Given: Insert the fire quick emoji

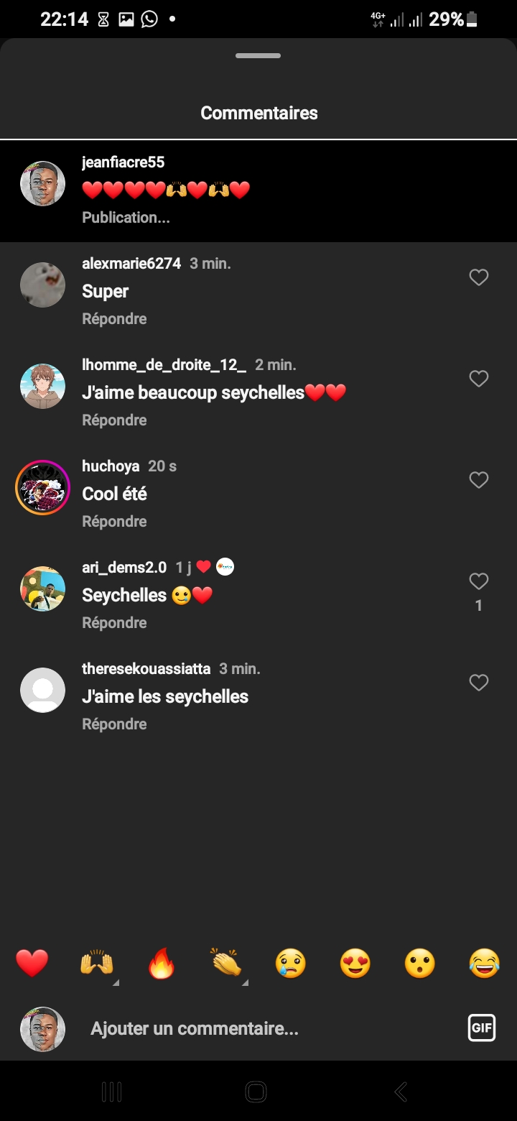Looking at the screenshot, I should 162,963.
